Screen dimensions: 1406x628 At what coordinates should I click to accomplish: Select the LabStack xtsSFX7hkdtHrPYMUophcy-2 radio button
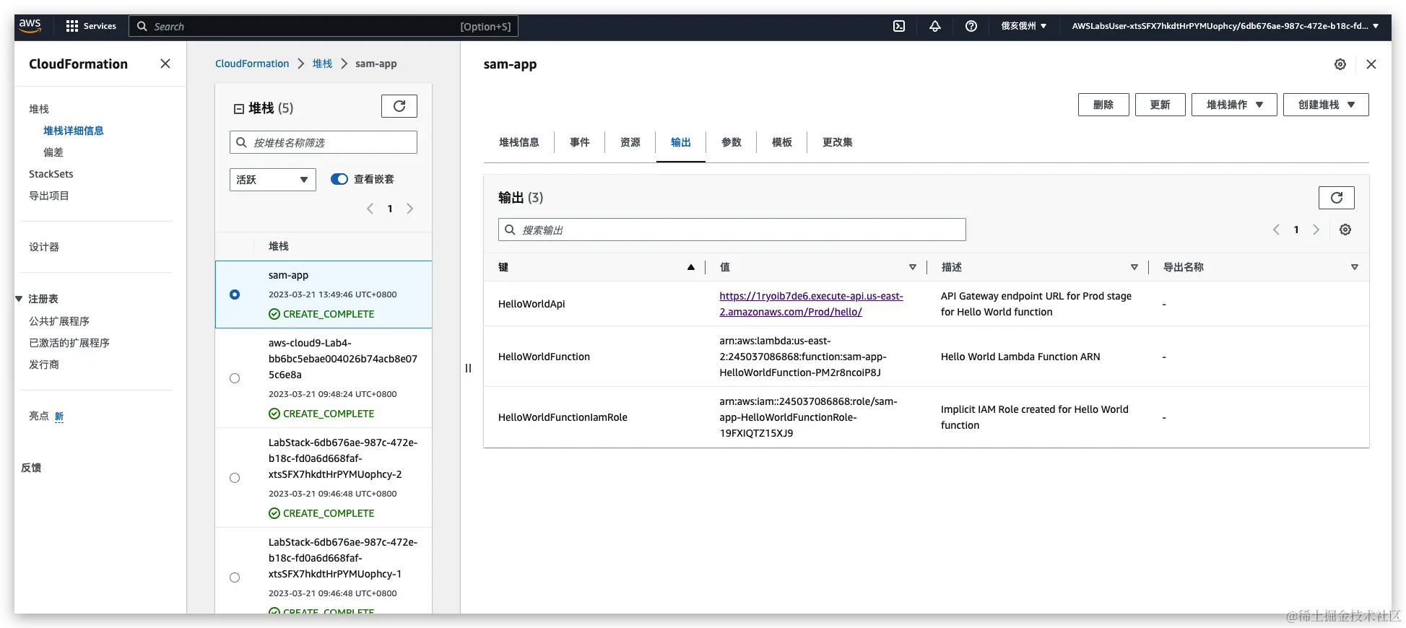point(235,478)
